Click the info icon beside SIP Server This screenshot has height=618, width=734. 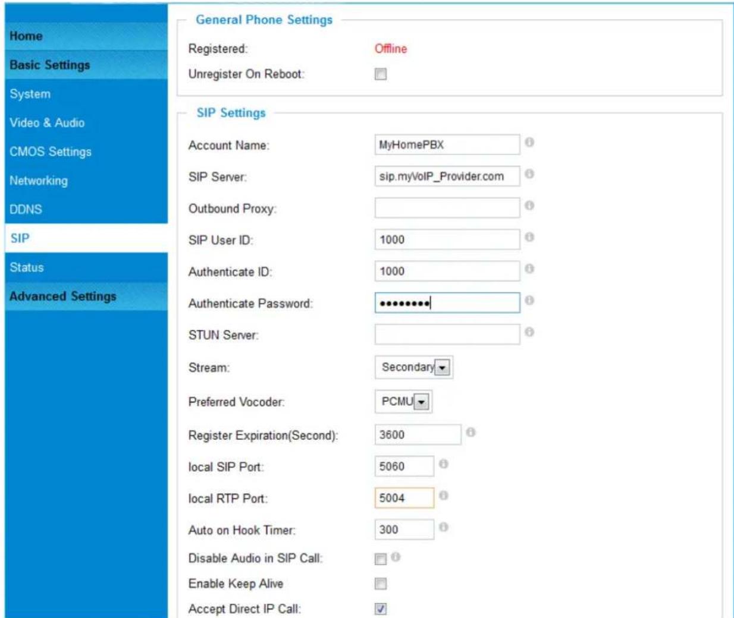(x=529, y=174)
